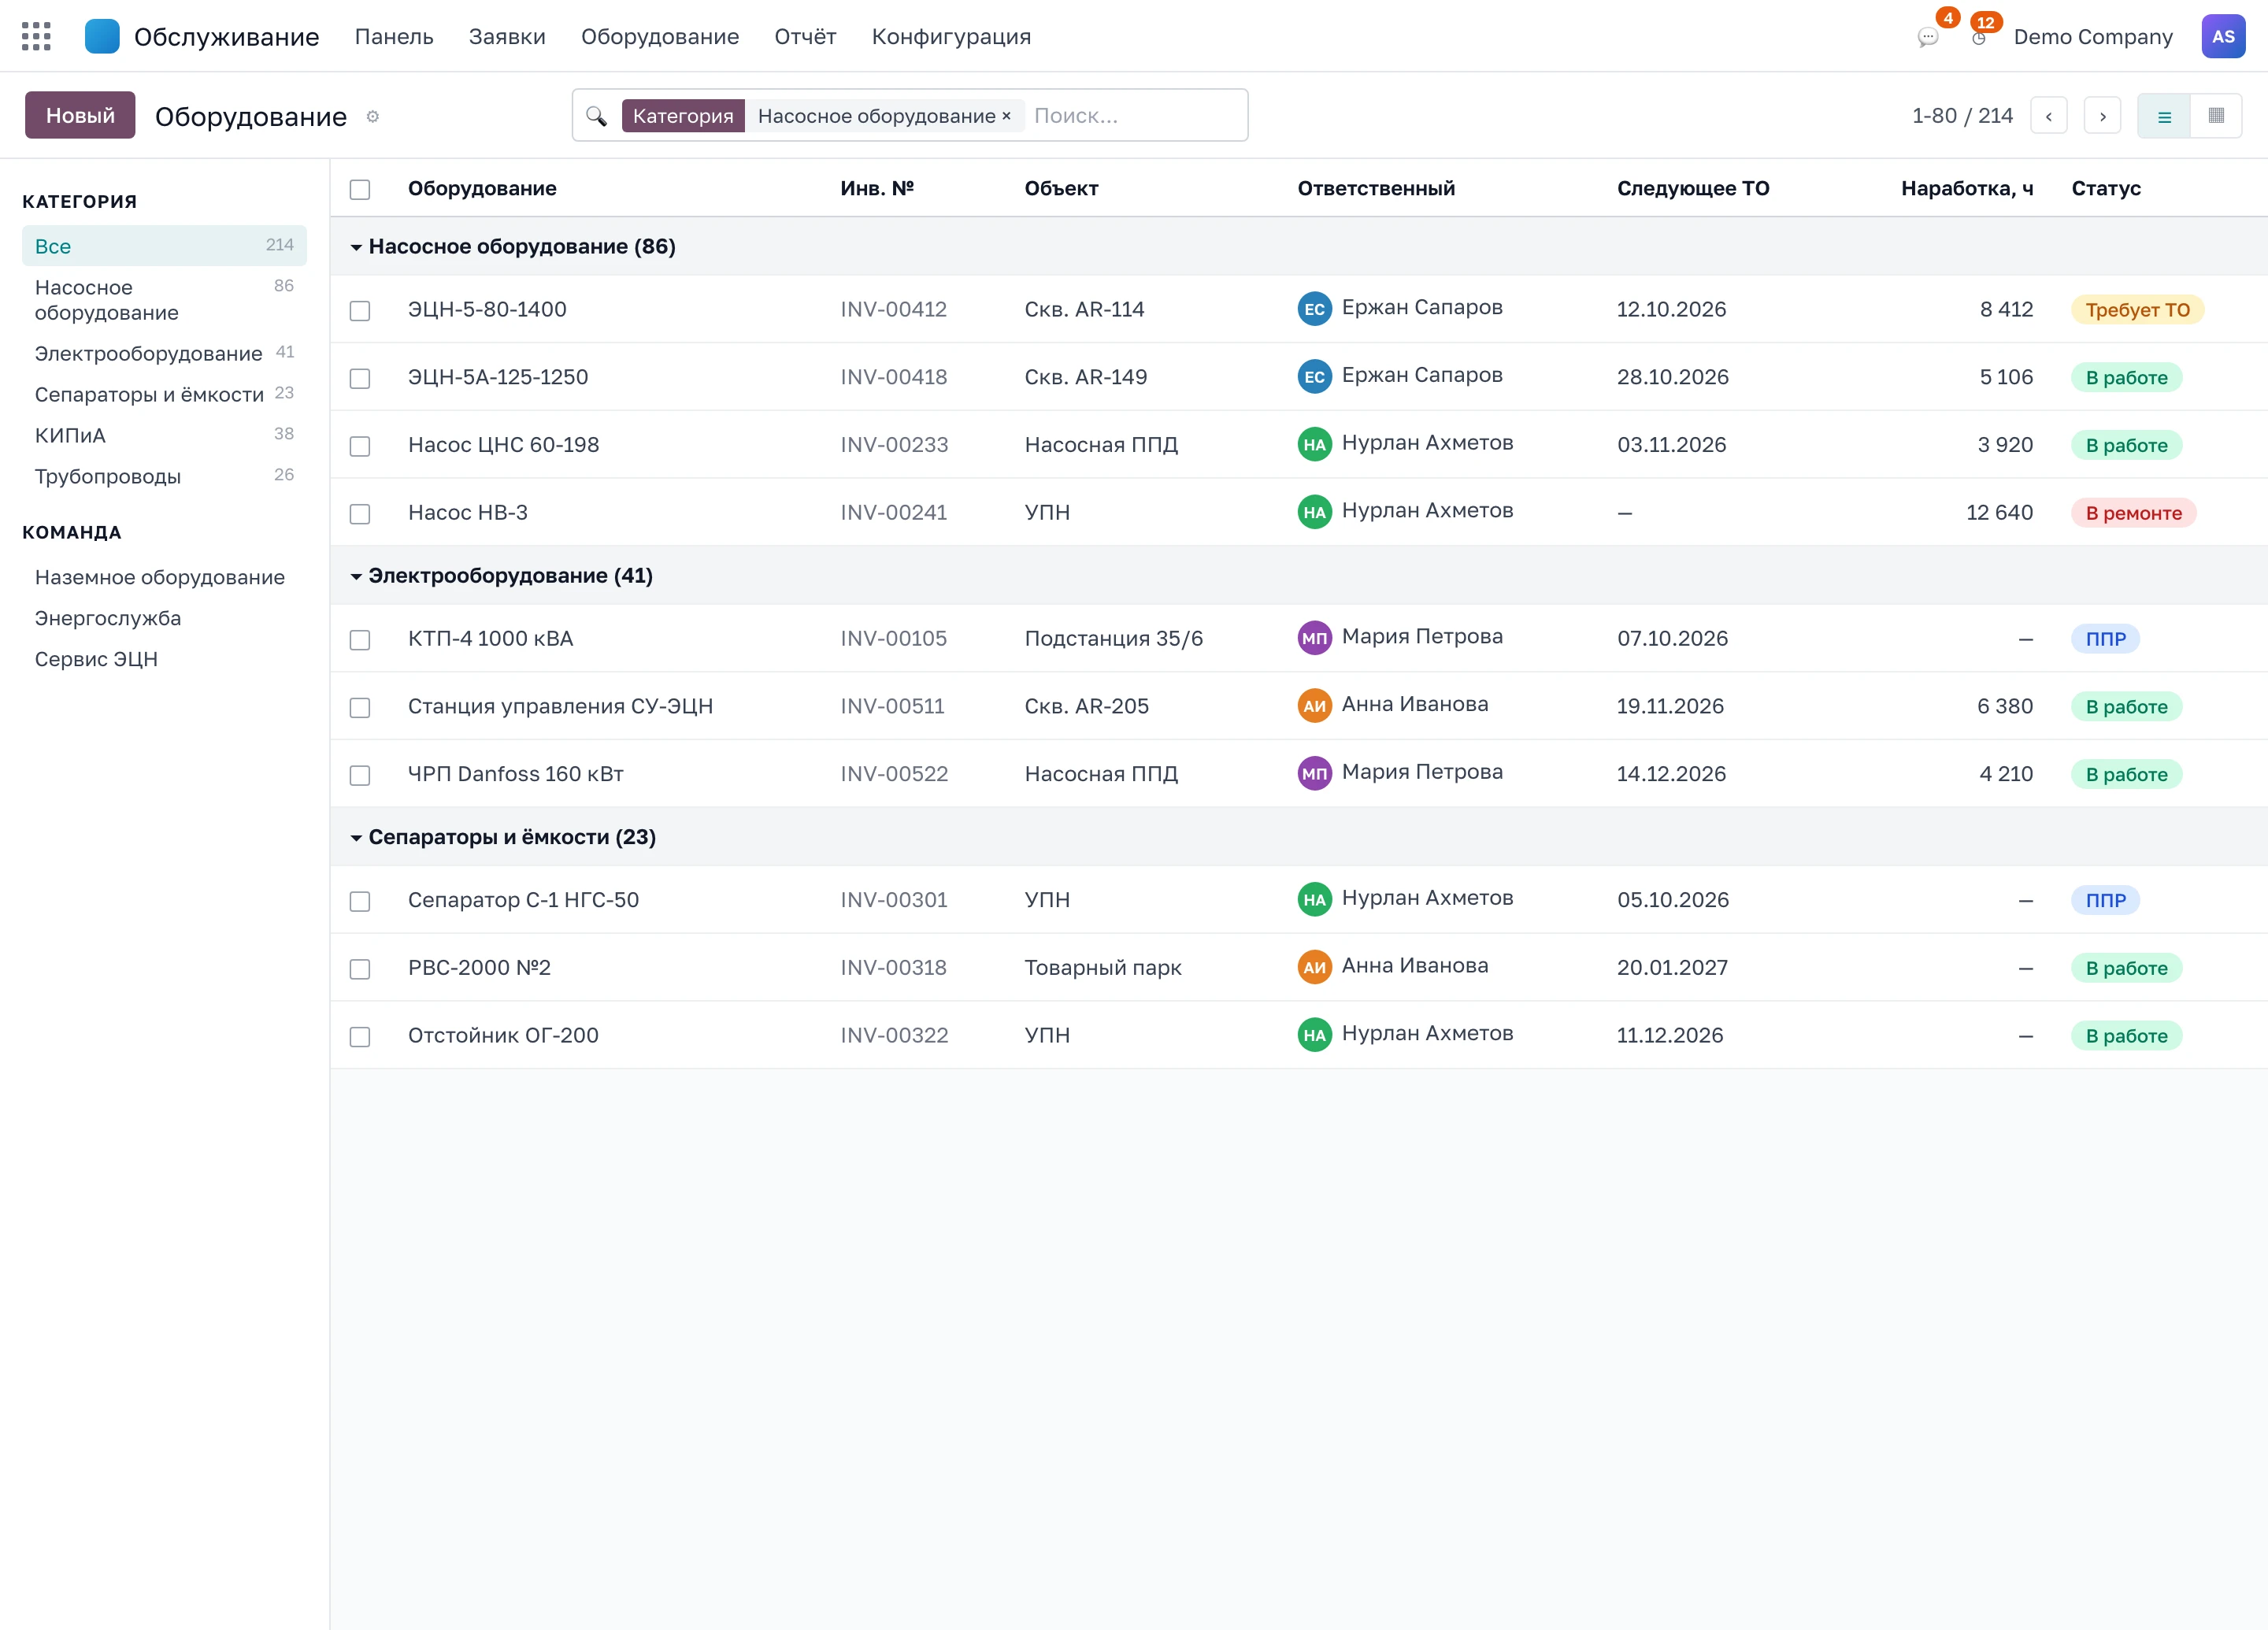Open the activities clock icon with badge 12
The width and height of the screenshot is (2268, 1630).
[x=1979, y=38]
